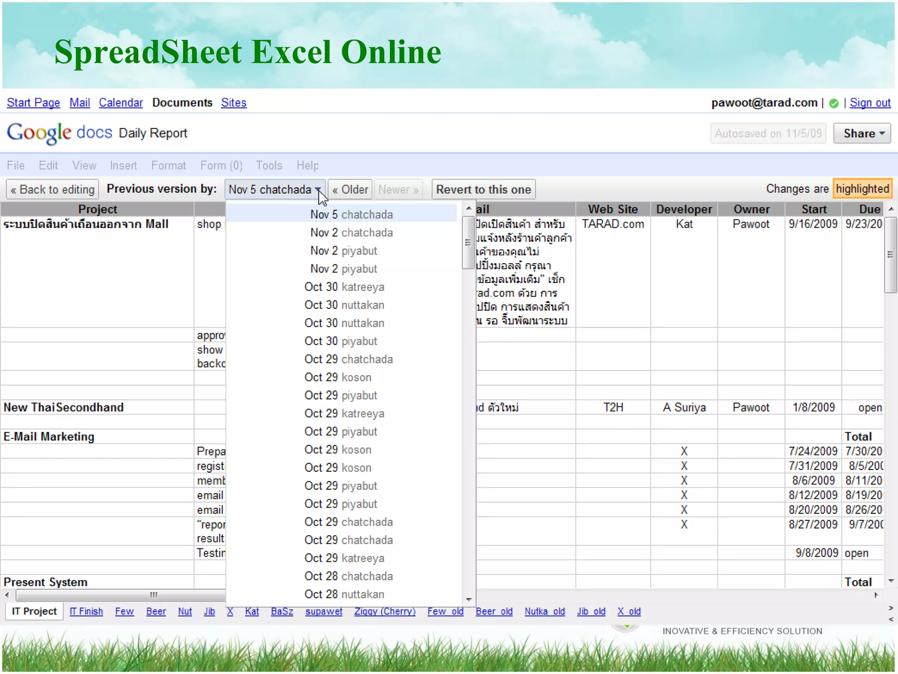This screenshot has height=674, width=898.
Task: Open the Share dropdown button
Action: [862, 133]
